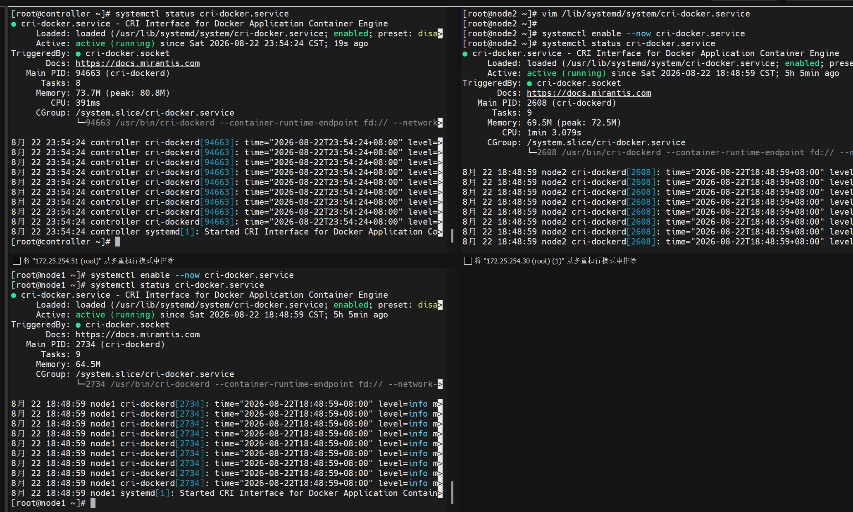This screenshot has width=853, height=512.
Task: Click controller CGroup path "/system.slice/cri-docker.service"
Action: point(155,113)
